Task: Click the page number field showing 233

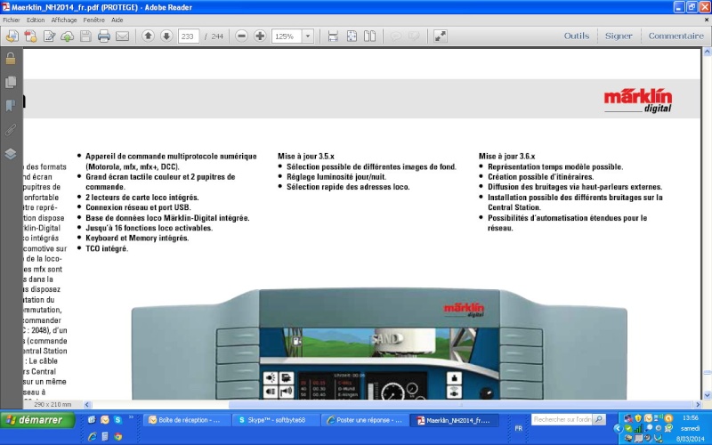Action: (x=189, y=36)
